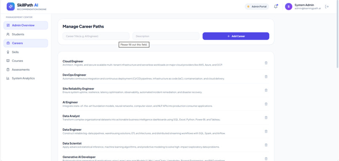Screen dimensions: 339x161
Task: Delete the AI Engineer career
Action: pyautogui.click(x=266, y=104)
